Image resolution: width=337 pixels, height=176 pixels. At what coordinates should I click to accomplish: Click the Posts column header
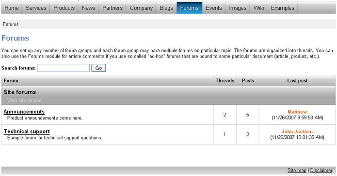coord(248,81)
